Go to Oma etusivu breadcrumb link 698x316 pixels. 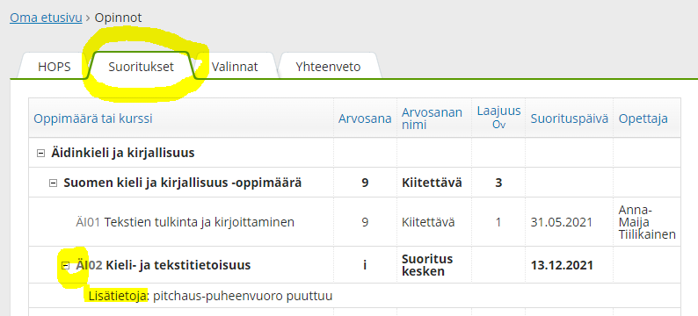[46, 18]
